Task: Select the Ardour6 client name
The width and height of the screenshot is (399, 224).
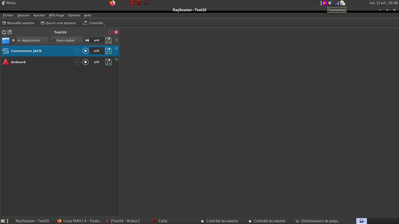Action: click(18, 62)
